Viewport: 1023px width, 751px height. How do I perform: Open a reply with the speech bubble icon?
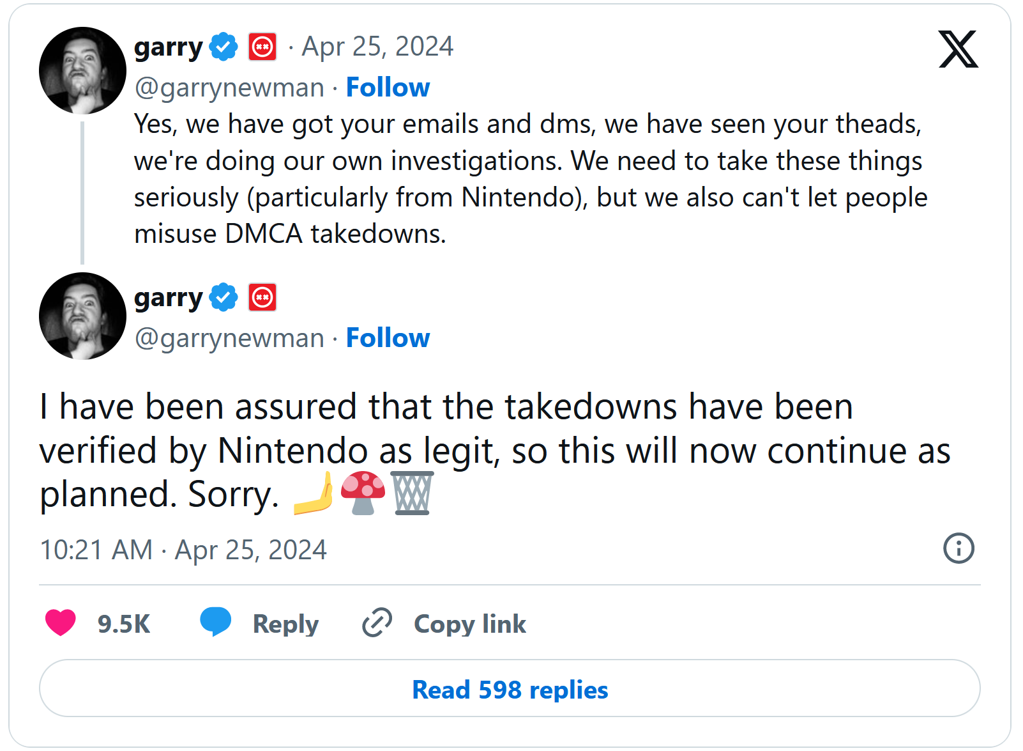(x=215, y=623)
